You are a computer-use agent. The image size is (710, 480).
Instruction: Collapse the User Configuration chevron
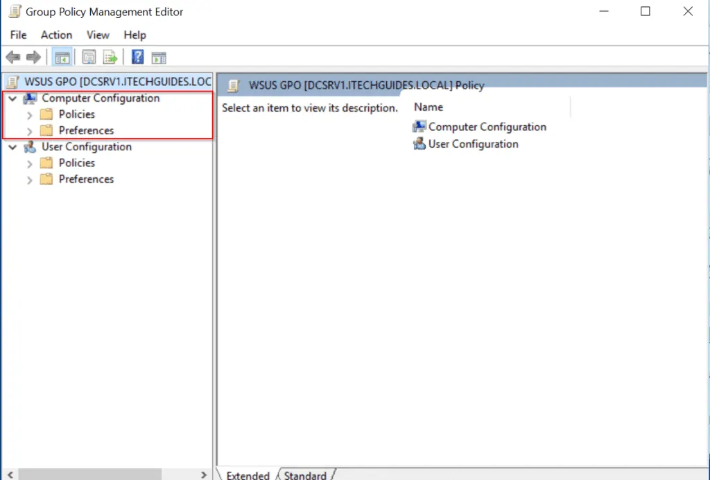[12, 146]
